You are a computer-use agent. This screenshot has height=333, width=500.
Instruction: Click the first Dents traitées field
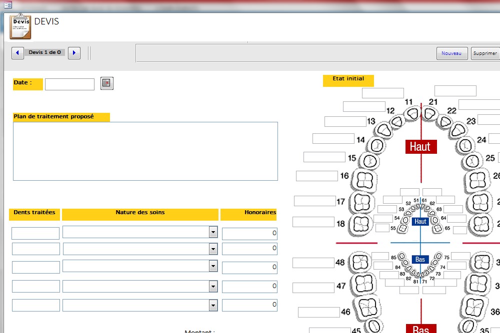[35, 233]
